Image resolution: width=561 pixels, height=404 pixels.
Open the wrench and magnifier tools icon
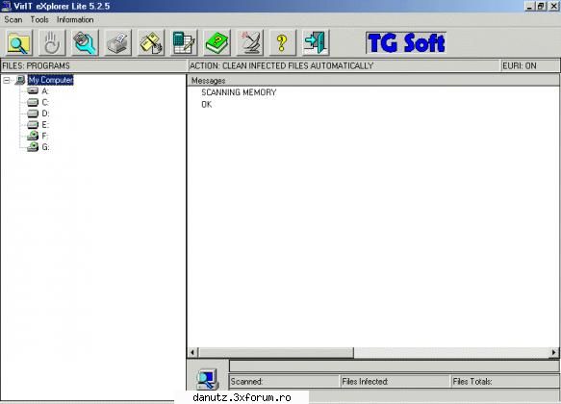click(x=85, y=43)
